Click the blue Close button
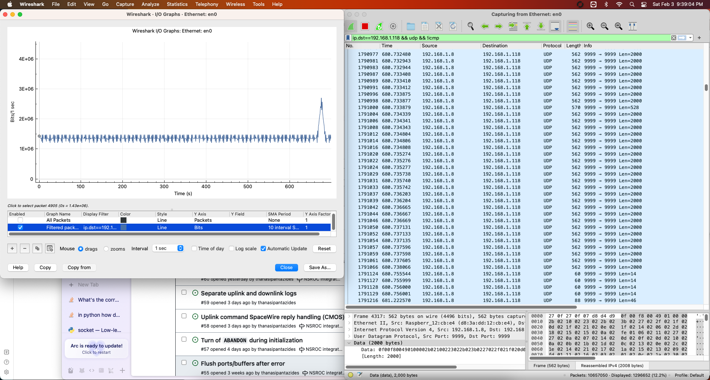Screen dimensions: 710x380 click(286, 268)
